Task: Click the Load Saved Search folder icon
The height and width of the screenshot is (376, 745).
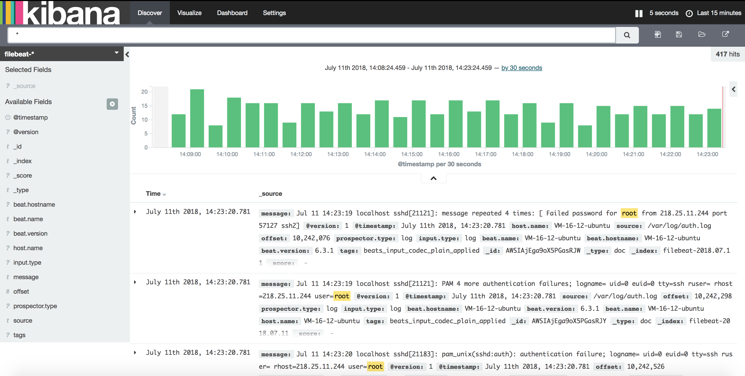Action: click(702, 35)
